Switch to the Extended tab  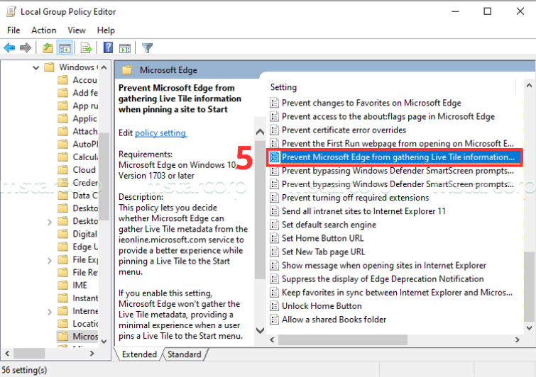139,354
